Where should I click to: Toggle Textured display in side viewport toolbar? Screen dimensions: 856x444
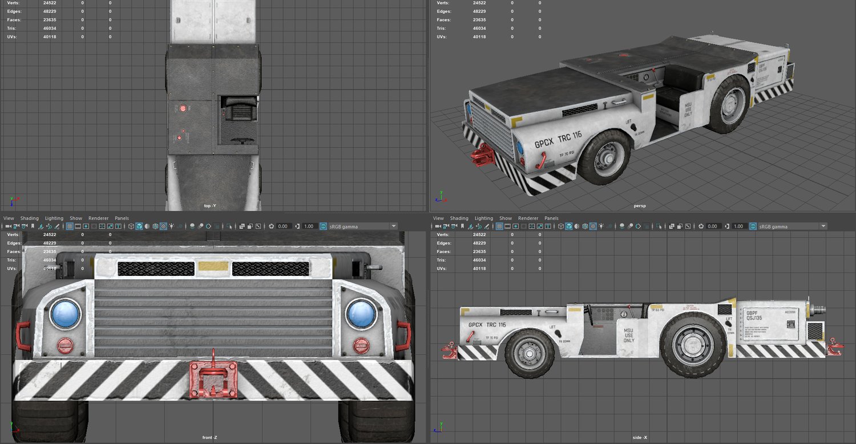593,226
